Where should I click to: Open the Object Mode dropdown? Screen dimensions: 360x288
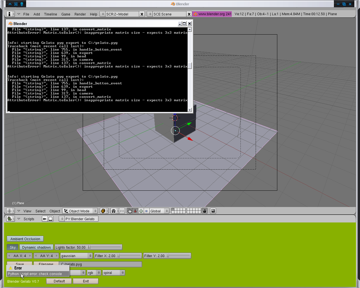coord(80,211)
